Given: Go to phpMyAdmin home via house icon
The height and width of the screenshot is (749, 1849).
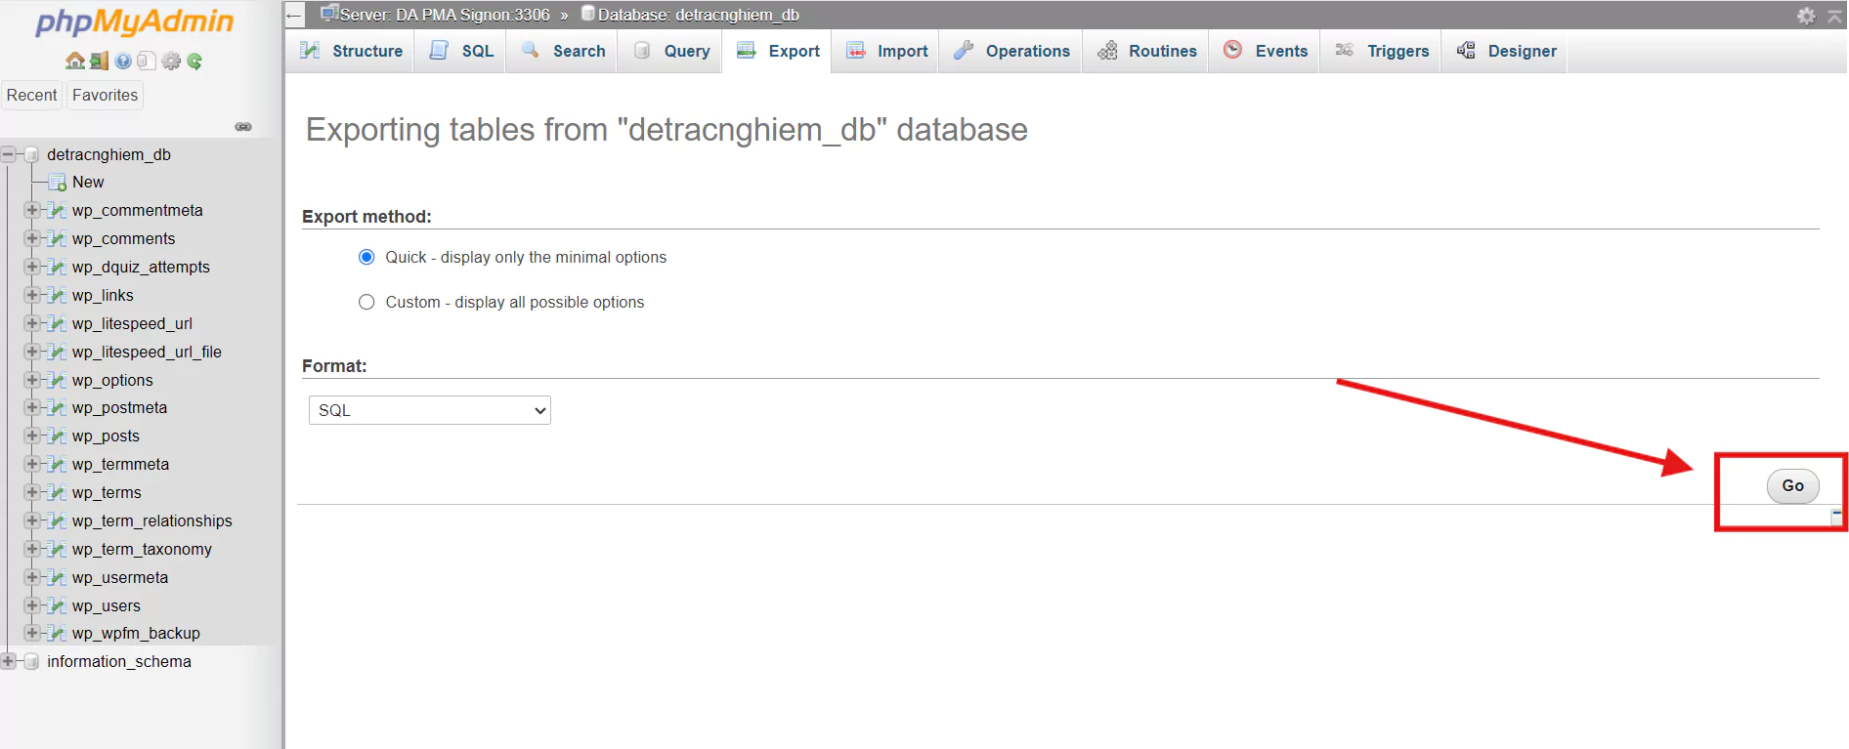Looking at the screenshot, I should [75, 62].
